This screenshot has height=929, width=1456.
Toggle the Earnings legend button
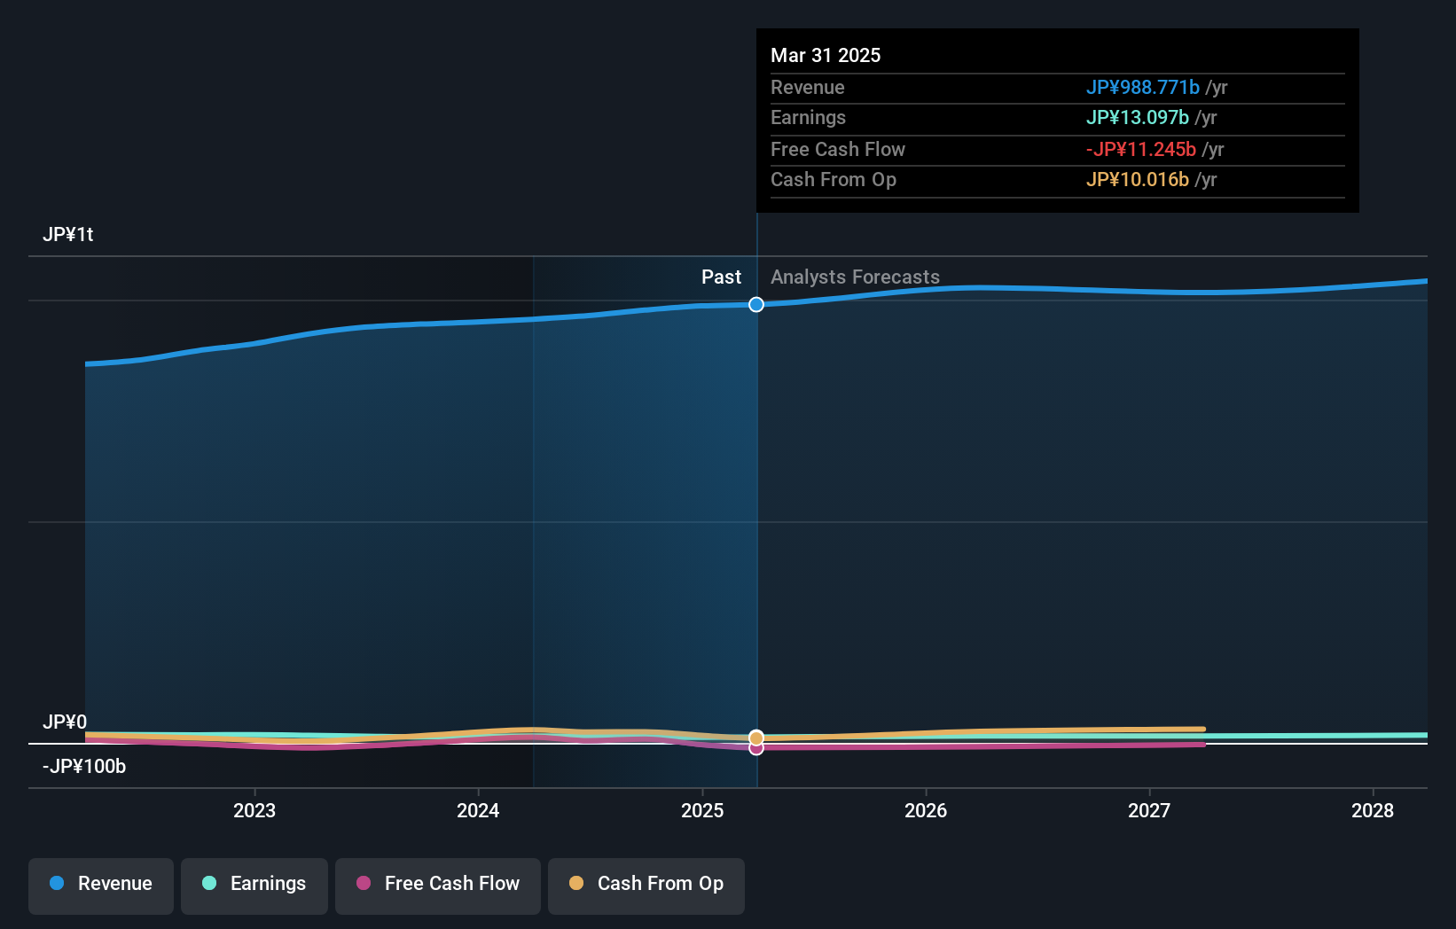point(254,886)
